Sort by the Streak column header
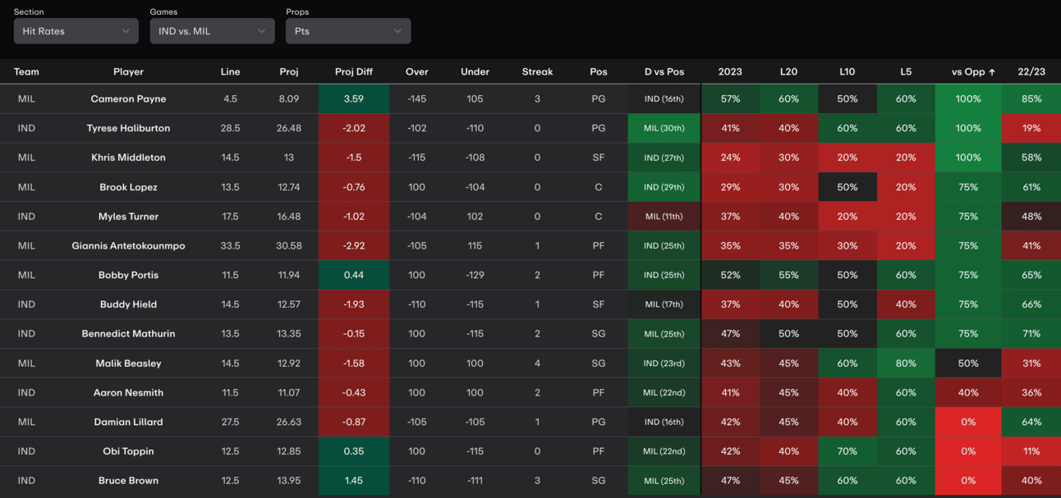Screen dimensions: 1061x498 537,71
